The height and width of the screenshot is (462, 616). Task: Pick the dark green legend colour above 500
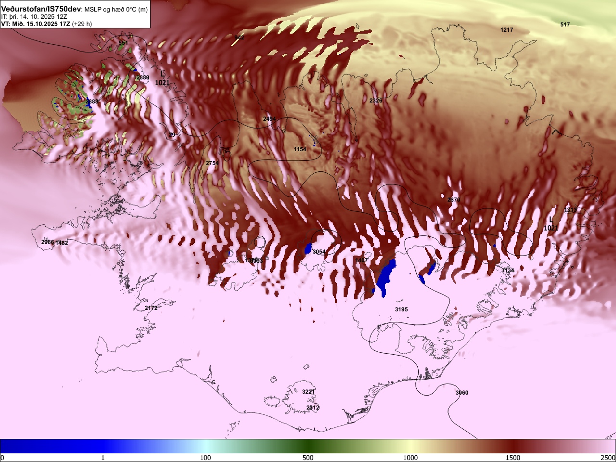point(308,446)
